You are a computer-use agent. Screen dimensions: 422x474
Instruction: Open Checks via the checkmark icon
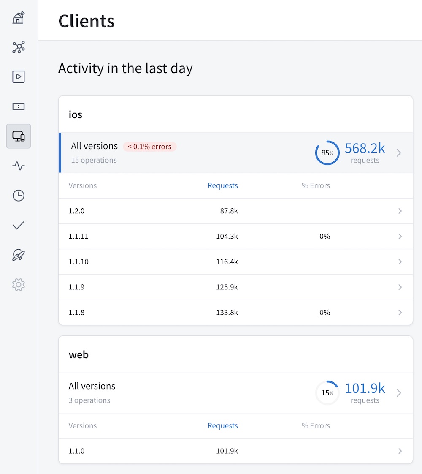tap(19, 225)
